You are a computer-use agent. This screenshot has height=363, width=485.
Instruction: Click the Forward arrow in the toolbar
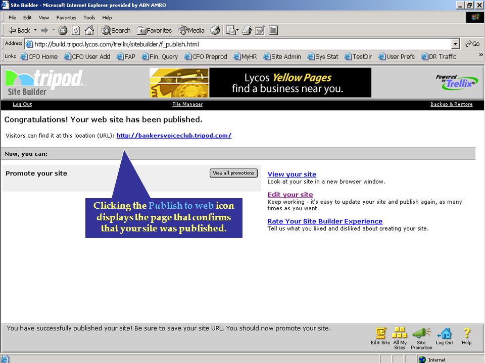pyautogui.click(x=45, y=30)
